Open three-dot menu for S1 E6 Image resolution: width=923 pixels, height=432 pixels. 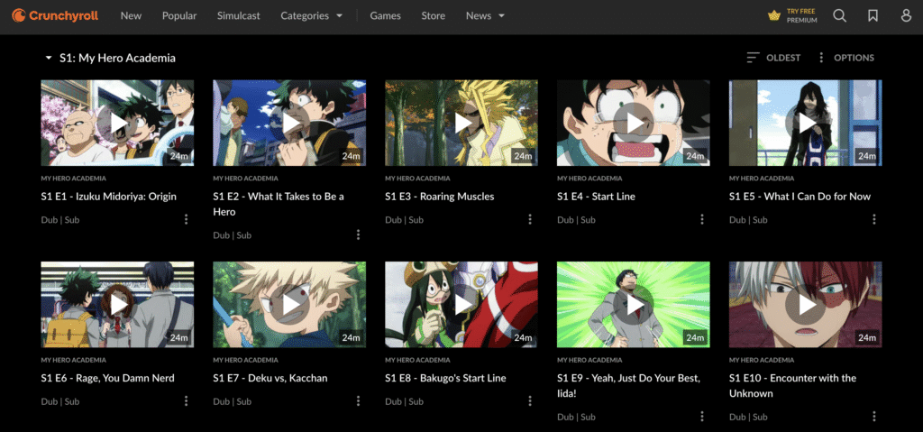click(x=186, y=400)
